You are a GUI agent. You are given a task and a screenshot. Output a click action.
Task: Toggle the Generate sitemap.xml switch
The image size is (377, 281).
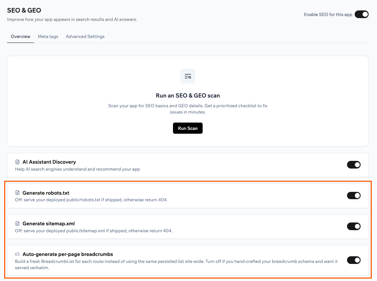coord(354,226)
